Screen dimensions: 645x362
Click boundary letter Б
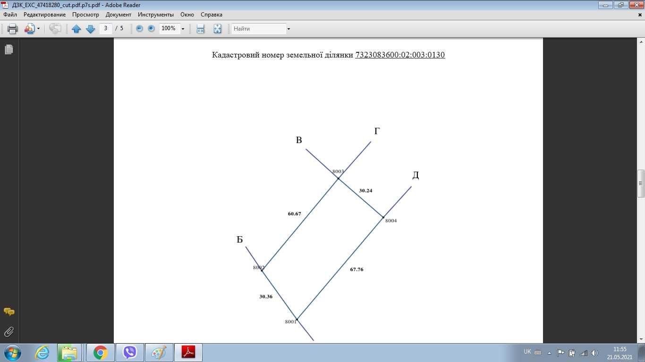tap(240, 240)
